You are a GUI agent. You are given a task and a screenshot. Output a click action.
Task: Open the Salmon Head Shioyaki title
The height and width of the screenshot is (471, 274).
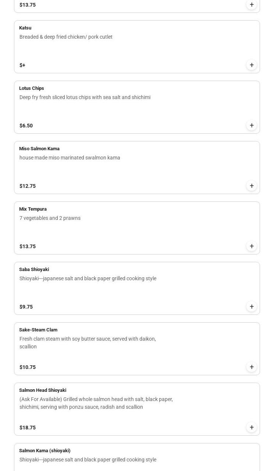click(x=43, y=390)
